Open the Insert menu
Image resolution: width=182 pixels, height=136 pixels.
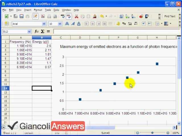point(28,10)
